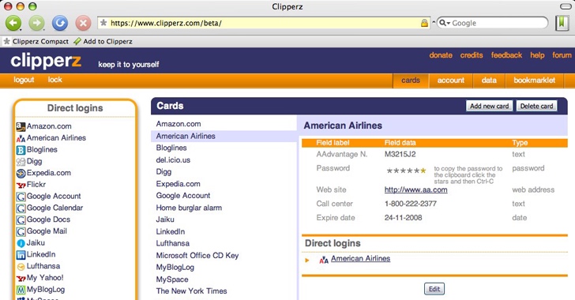Click the password stars to copy the password
575x300 pixels.
click(406, 171)
